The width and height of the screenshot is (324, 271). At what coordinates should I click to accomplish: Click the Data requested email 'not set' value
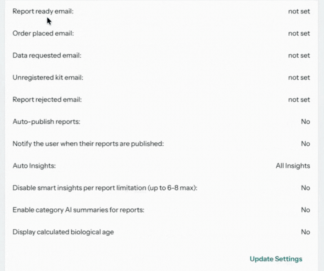(299, 55)
